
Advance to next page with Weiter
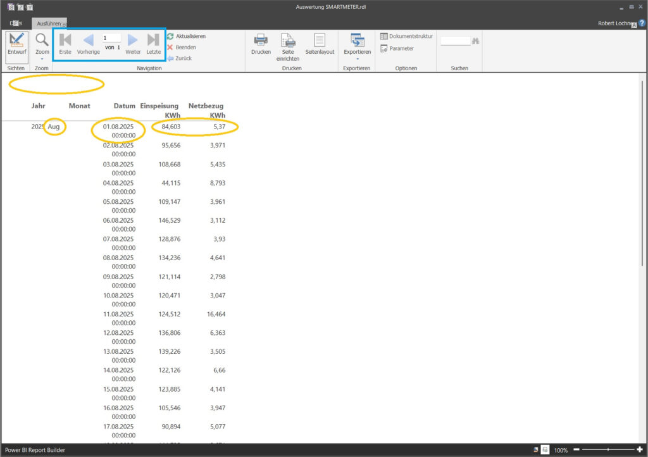click(133, 44)
